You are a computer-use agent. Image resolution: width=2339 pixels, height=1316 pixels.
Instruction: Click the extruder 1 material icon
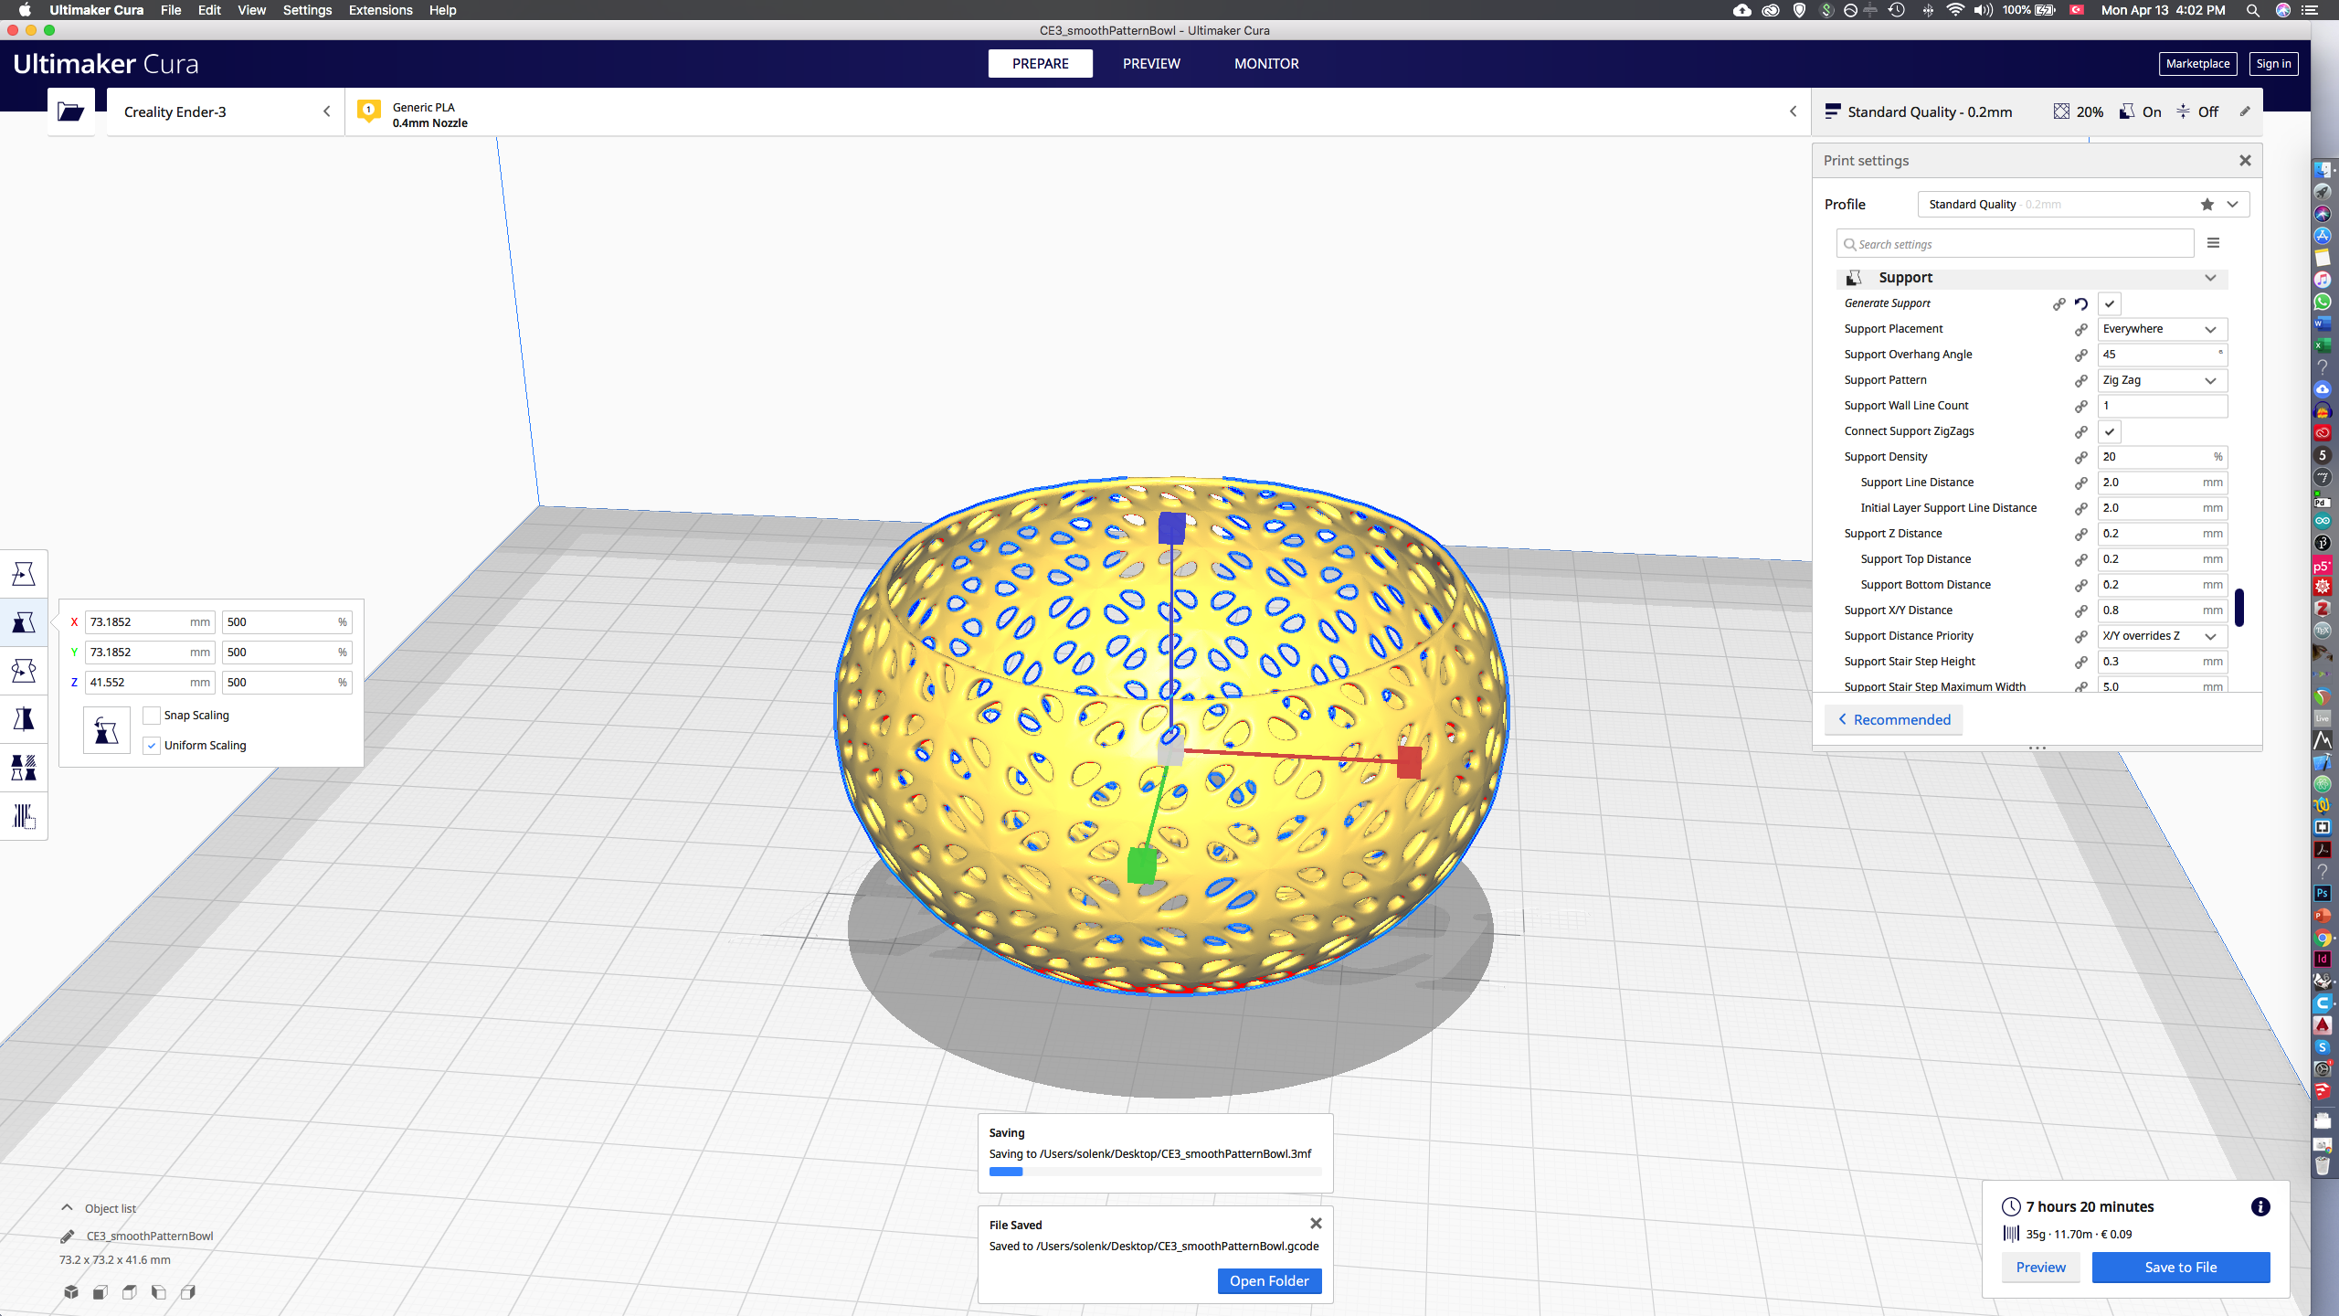click(369, 111)
